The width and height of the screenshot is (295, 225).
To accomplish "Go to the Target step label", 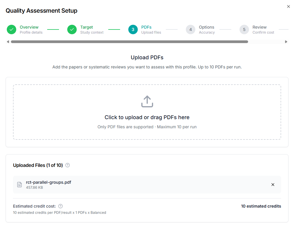I will (86, 27).
